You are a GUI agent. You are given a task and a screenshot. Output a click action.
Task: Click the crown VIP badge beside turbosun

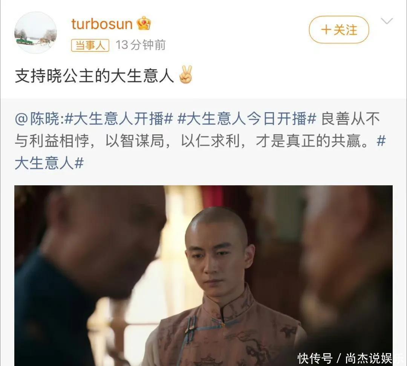coord(144,23)
